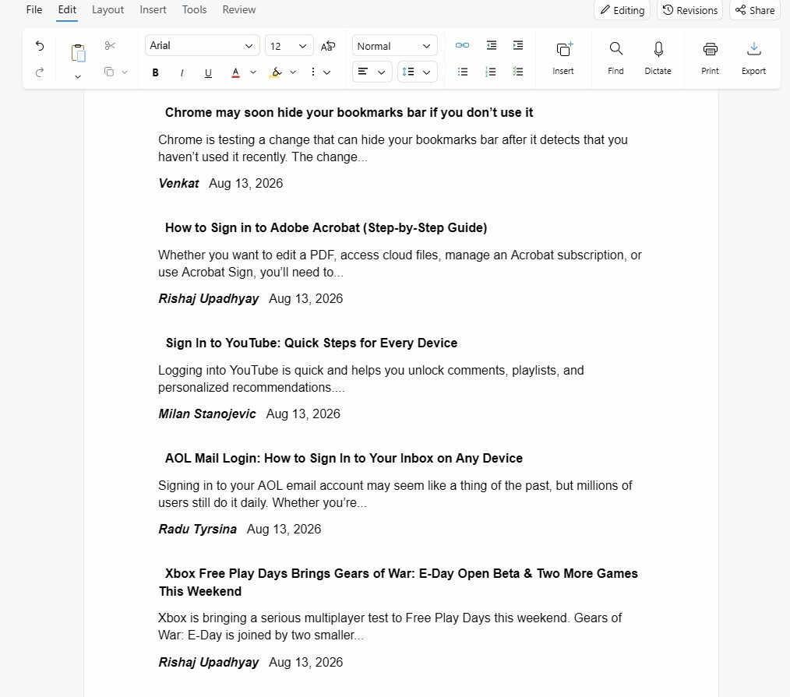Screen dimensions: 790x697
Task: Click author name Milan Stanojevic
Action: click(207, 414)
